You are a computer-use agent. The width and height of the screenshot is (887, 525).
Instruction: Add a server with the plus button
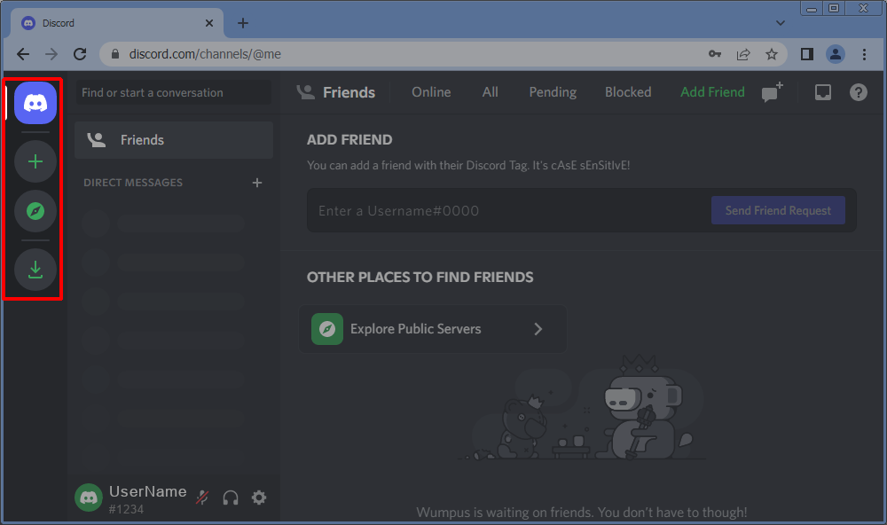(35, 161)
